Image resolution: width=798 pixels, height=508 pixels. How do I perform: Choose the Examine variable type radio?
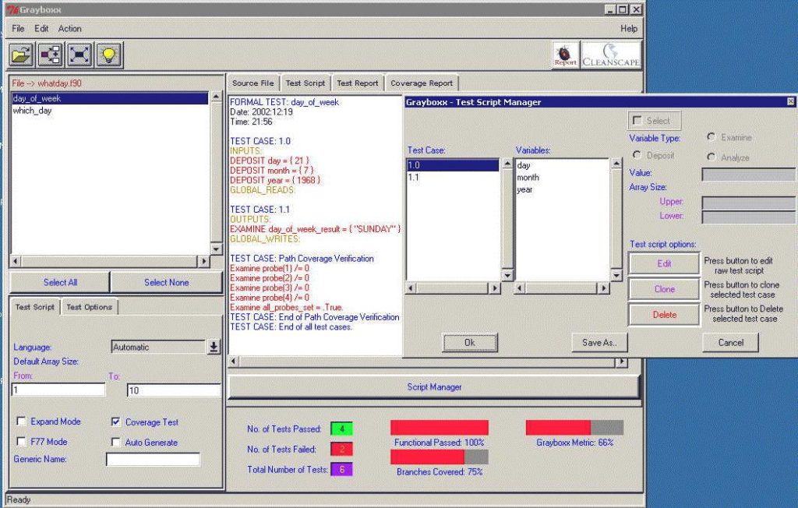[x=711, y=137]
